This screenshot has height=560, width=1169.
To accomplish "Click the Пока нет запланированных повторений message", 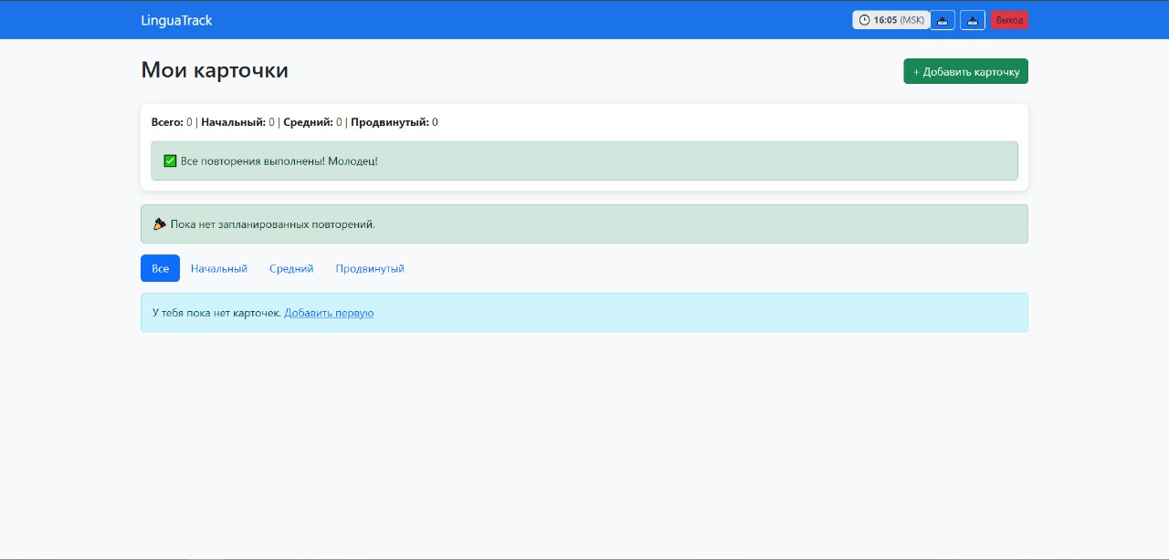I will pyautogui.click(x=273, y=223).
